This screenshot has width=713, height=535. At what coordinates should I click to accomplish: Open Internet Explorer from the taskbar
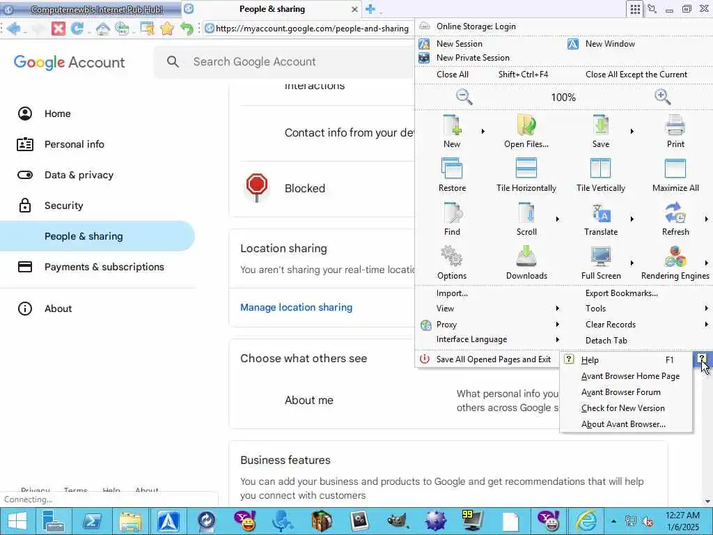[586, 521]
